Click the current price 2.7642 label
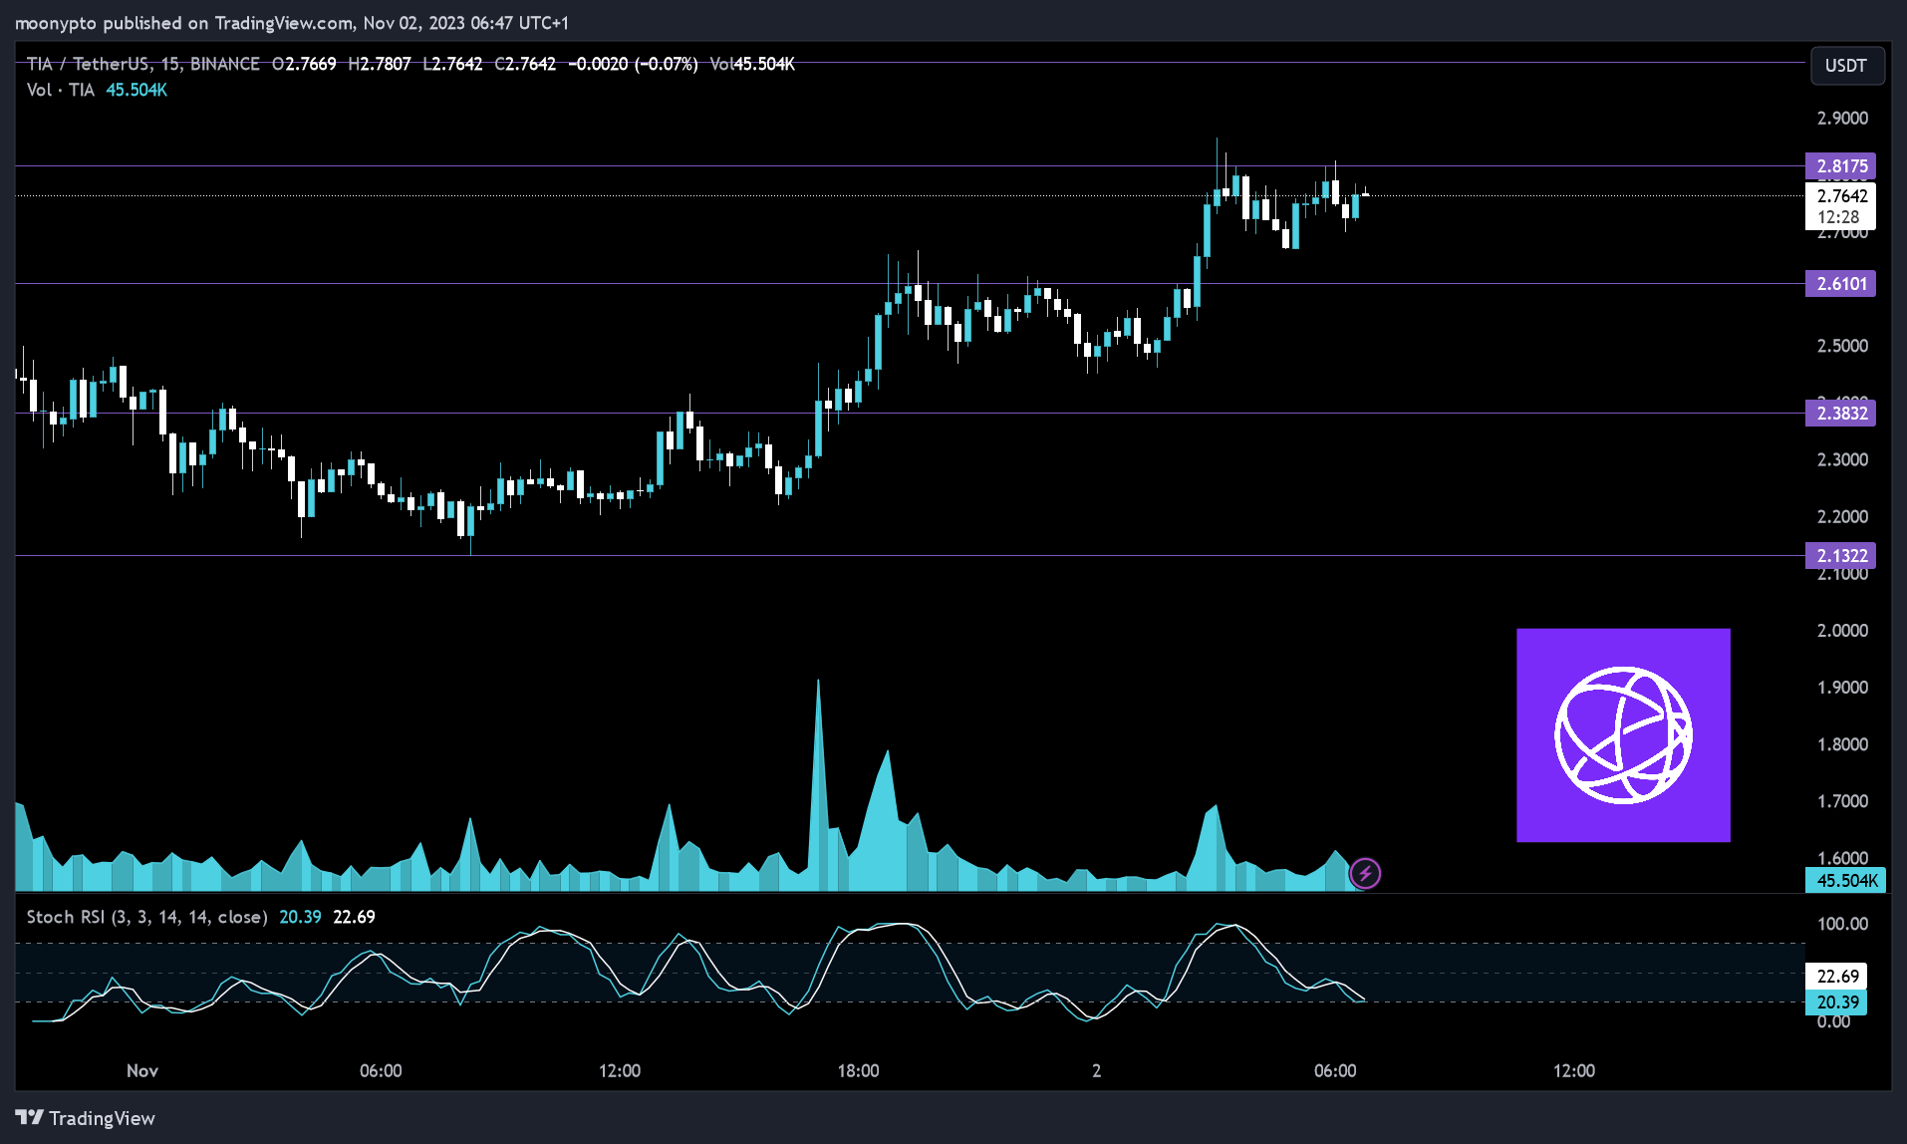 (1840, 195)
